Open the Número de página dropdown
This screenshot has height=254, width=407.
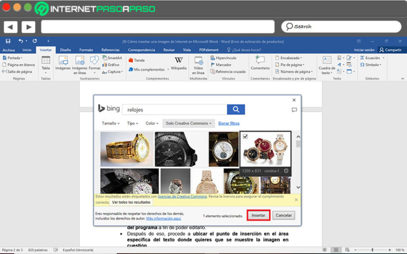tap(294, 71)
